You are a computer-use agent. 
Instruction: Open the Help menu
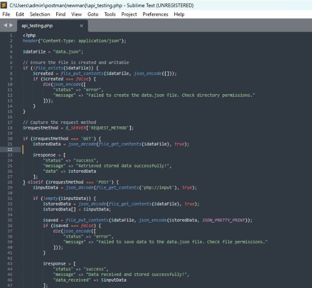(x=179, y=14)
